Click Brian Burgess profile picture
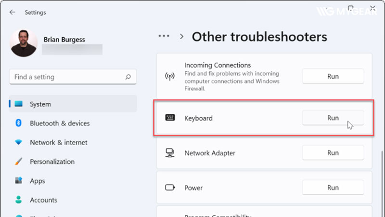The image size is (385, 217). [x=24, y=42]
